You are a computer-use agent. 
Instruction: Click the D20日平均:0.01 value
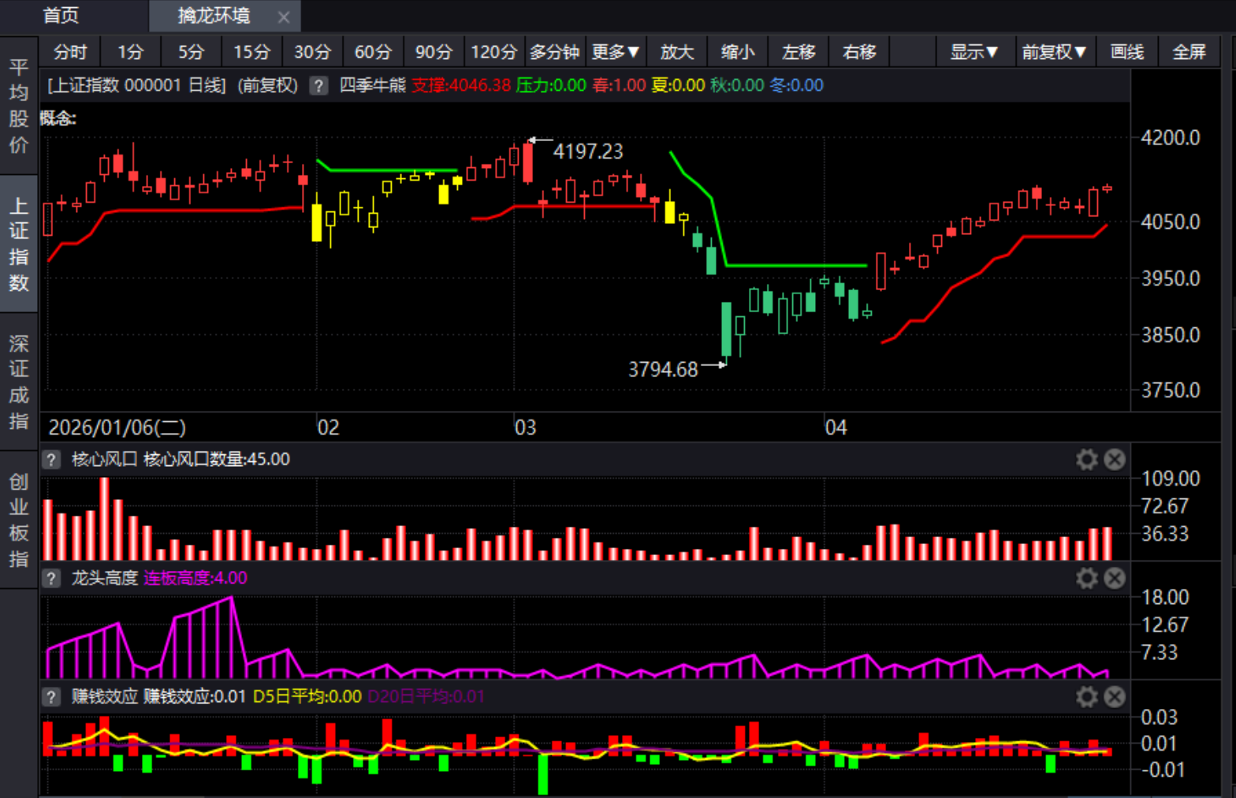click(x=426, y=697)
